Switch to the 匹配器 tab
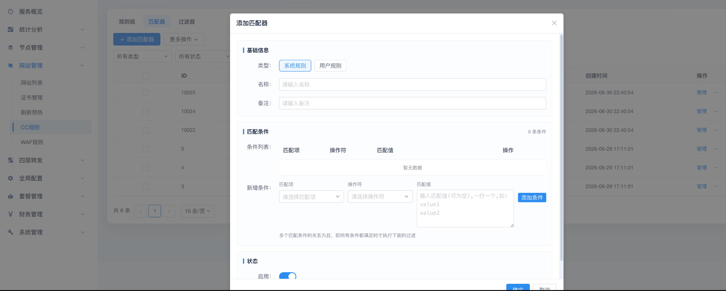 157,22
